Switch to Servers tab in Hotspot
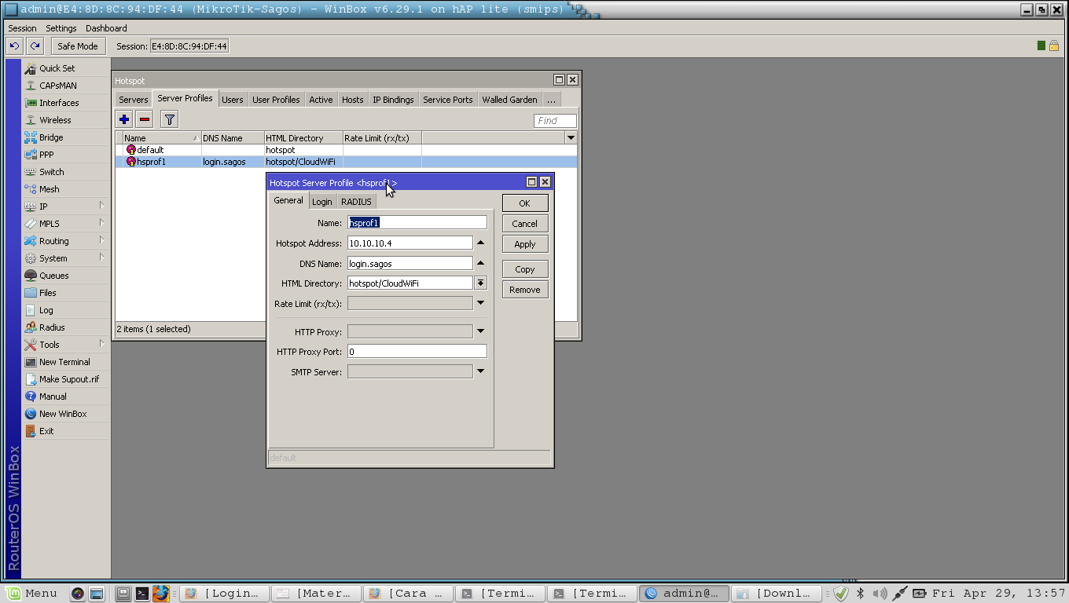The image size is (1069, 603). click(x=134, y=100)
